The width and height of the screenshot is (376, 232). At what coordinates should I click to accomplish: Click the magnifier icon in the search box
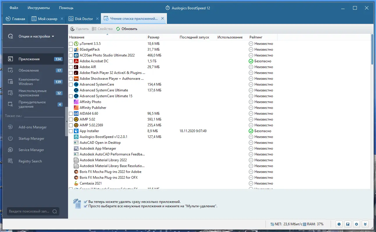pyautogui.click(x=55, y=212)
